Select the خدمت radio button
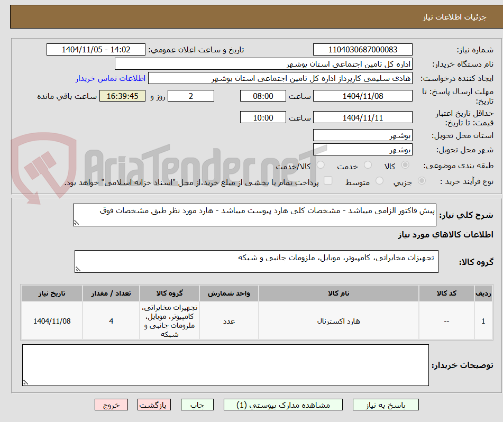Image resolution: width=503 pixels, height=422 pixels. tap(368, 165)
